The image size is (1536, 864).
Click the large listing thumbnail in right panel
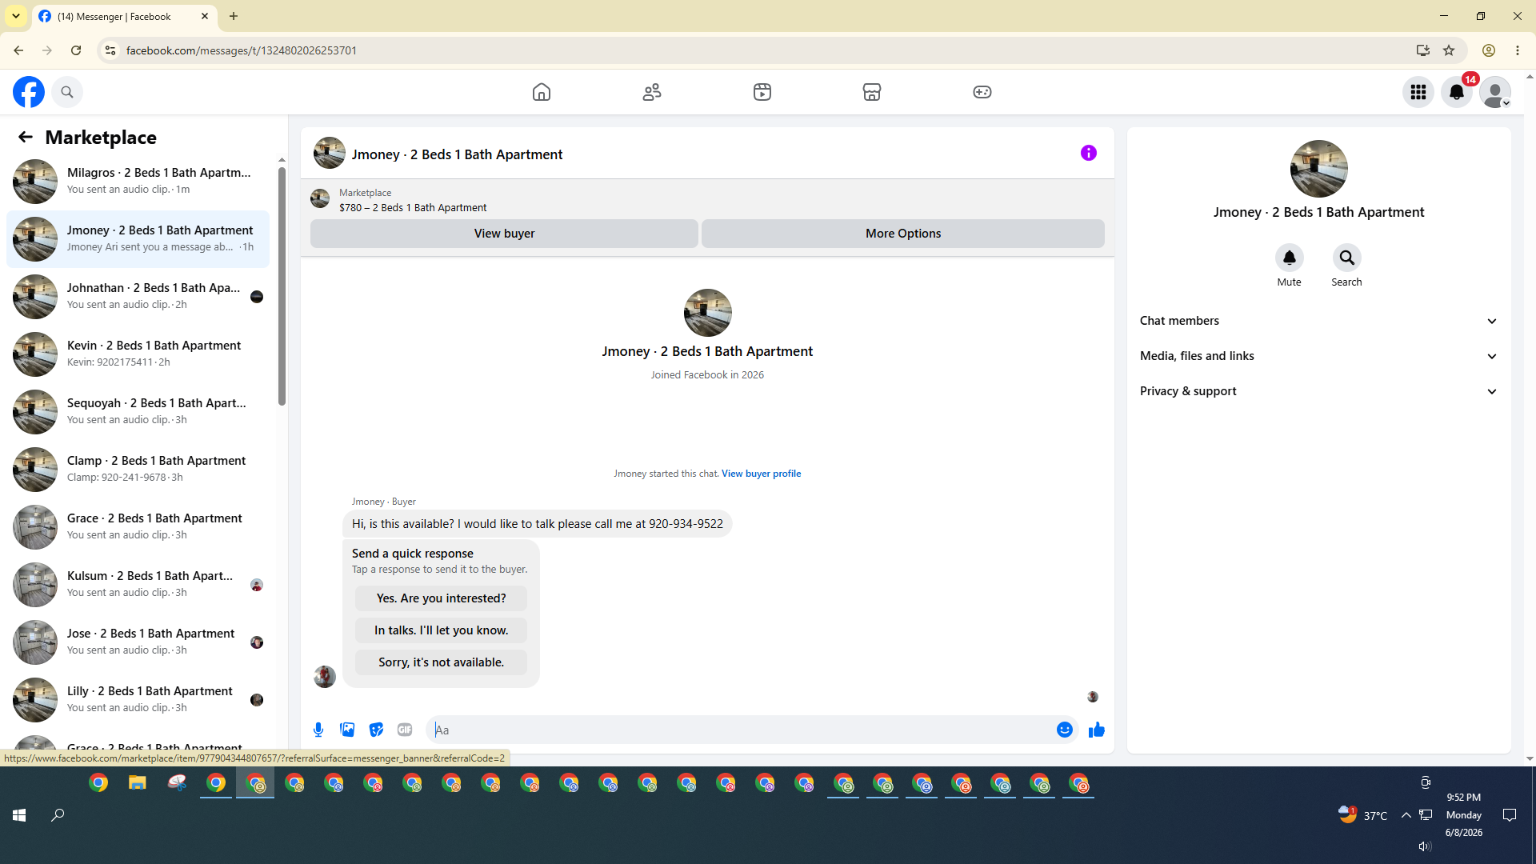[x=1318, y=169]
